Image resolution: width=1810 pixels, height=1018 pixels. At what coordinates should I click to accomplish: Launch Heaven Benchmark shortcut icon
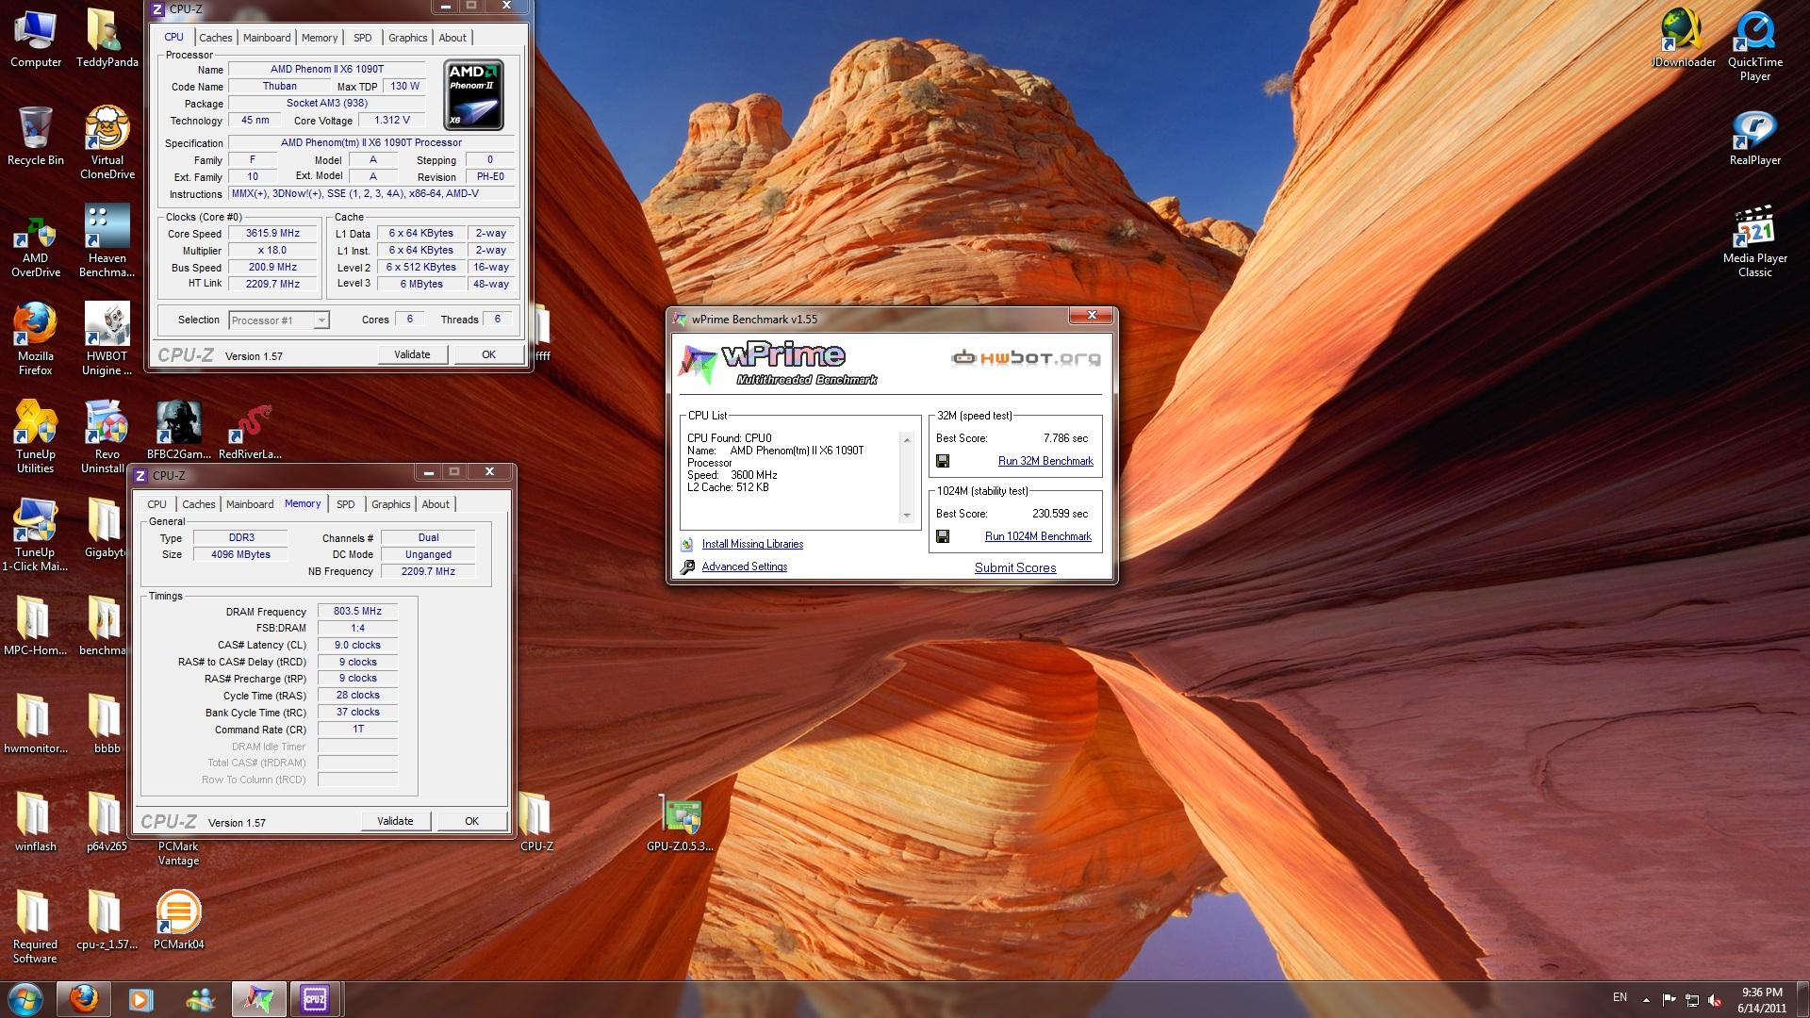(107, 241)
